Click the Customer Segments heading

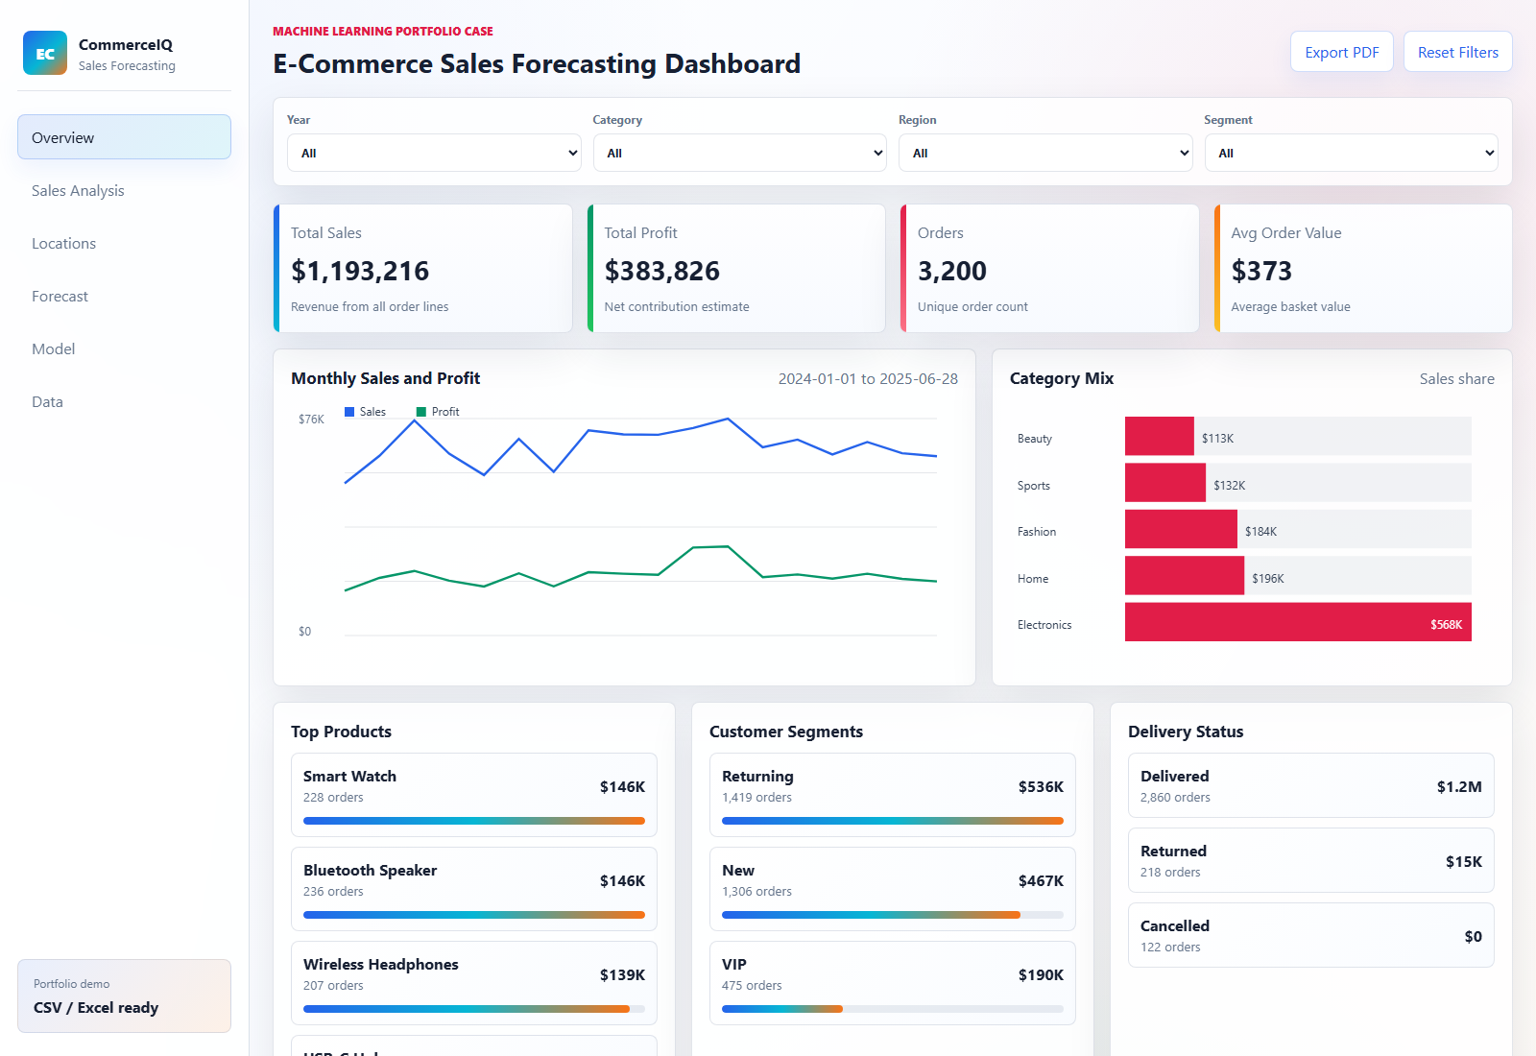786,732
